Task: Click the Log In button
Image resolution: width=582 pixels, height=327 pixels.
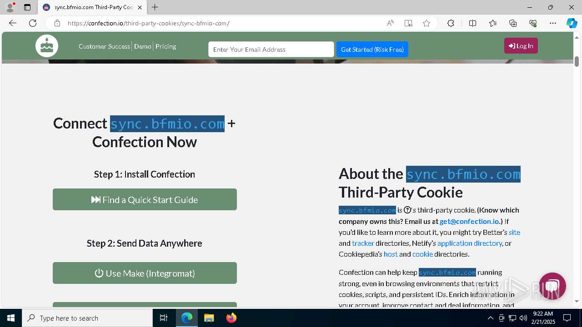Action: click(521, 46)
